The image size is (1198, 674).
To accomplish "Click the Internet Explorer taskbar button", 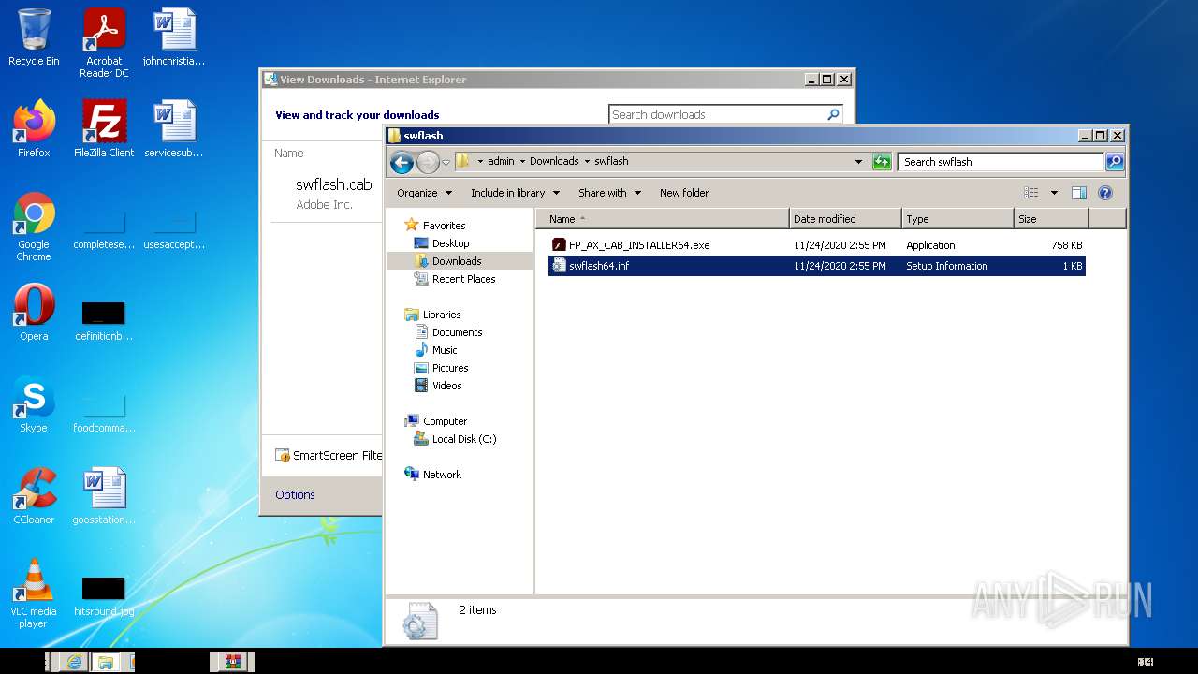I will pos(74,662).
